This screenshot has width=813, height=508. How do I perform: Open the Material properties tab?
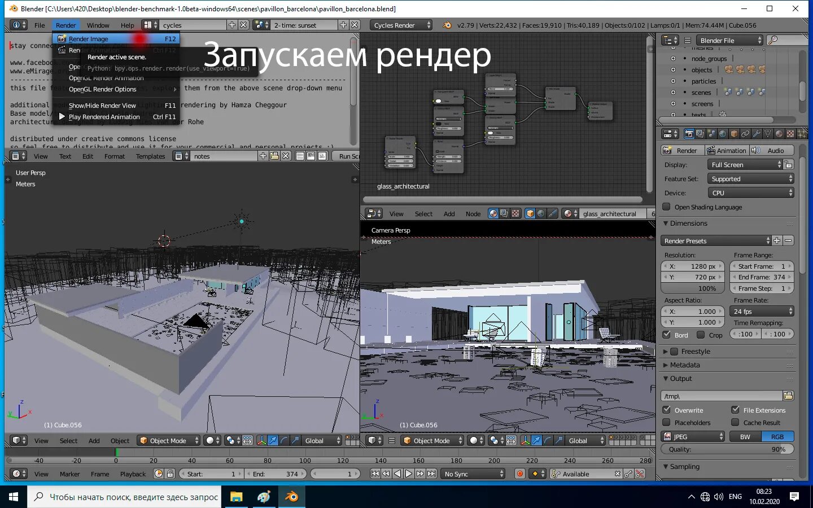[x=779, y=134]
